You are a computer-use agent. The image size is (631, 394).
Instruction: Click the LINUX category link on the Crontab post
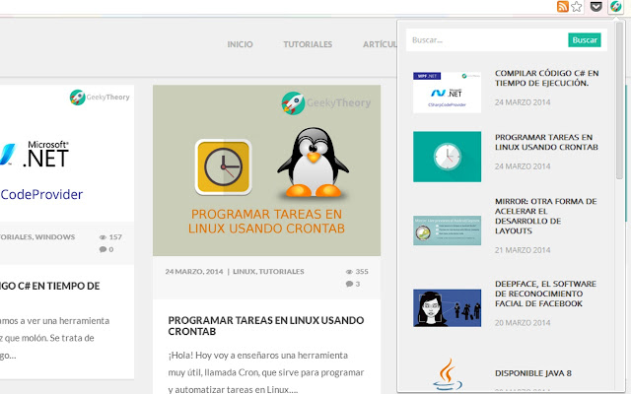click(245, 272)
